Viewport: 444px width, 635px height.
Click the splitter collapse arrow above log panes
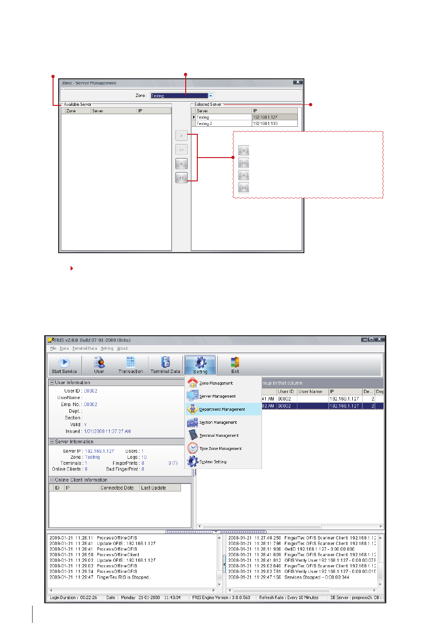point(216,531)
